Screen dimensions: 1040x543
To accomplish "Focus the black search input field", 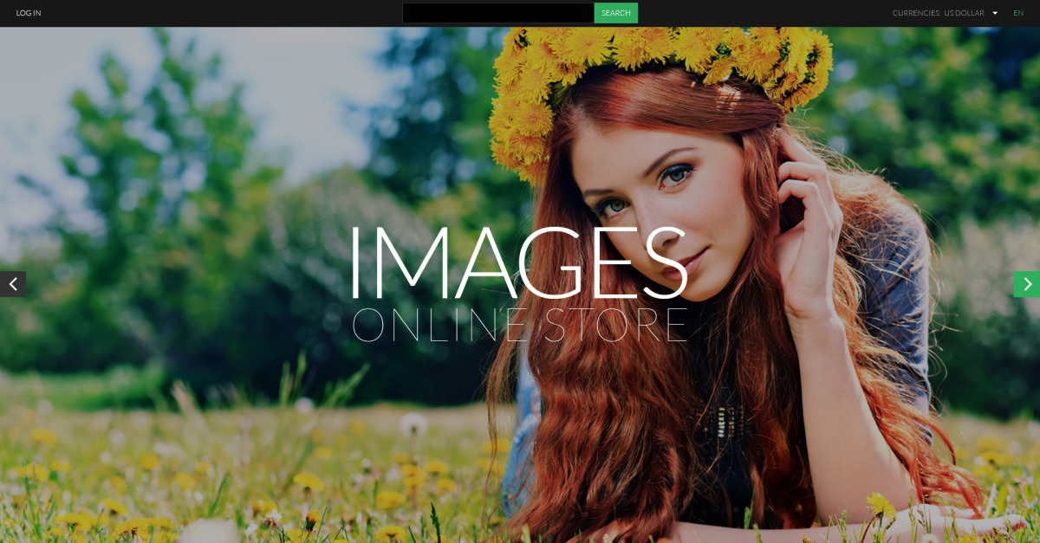I will pos(497,13).
